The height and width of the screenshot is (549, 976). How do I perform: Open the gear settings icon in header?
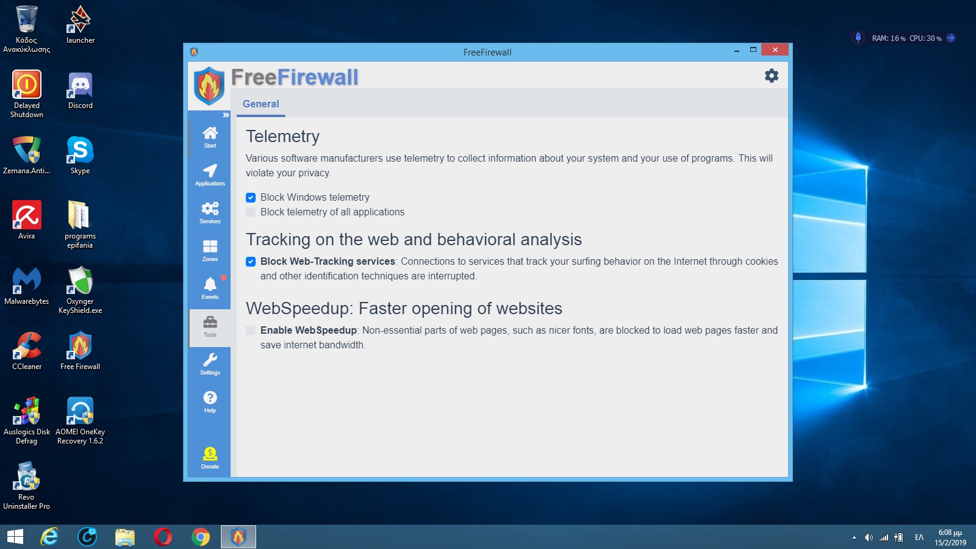click(772, 76)
